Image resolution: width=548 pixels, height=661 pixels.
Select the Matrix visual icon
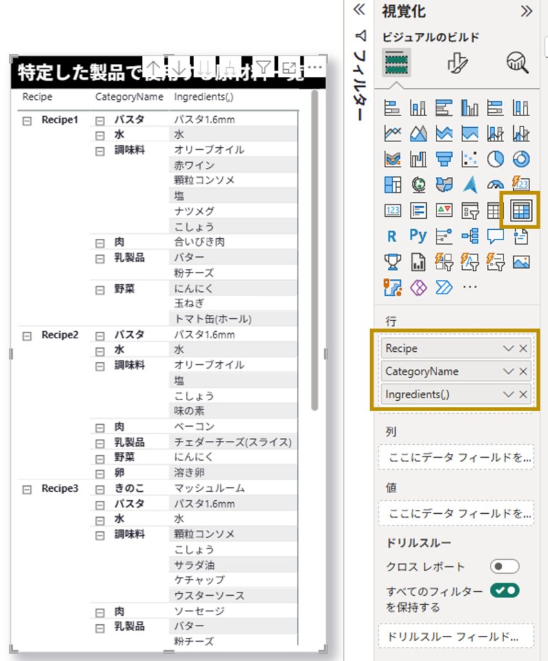[521, 210]
